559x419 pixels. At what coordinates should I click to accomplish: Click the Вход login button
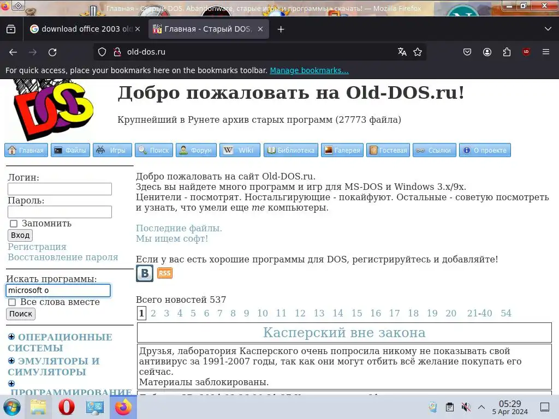tap(20, 235)
